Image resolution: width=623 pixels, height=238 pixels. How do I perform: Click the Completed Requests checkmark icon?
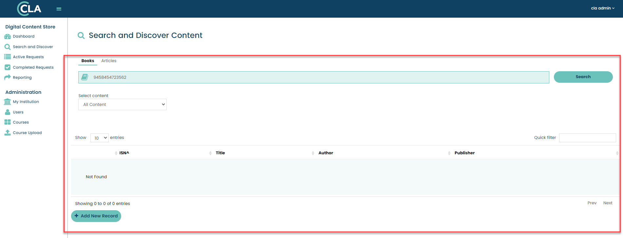point(8,67)
